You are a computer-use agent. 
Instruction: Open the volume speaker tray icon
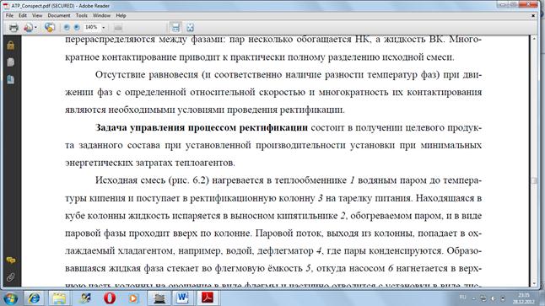493,298
